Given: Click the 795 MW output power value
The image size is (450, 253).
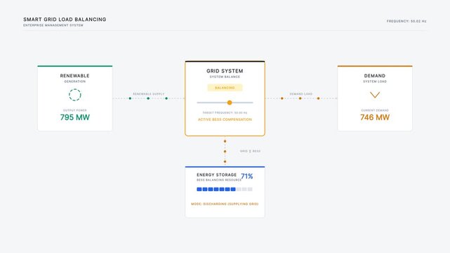Looking at the screenshot, I should [x=75, y=117].
